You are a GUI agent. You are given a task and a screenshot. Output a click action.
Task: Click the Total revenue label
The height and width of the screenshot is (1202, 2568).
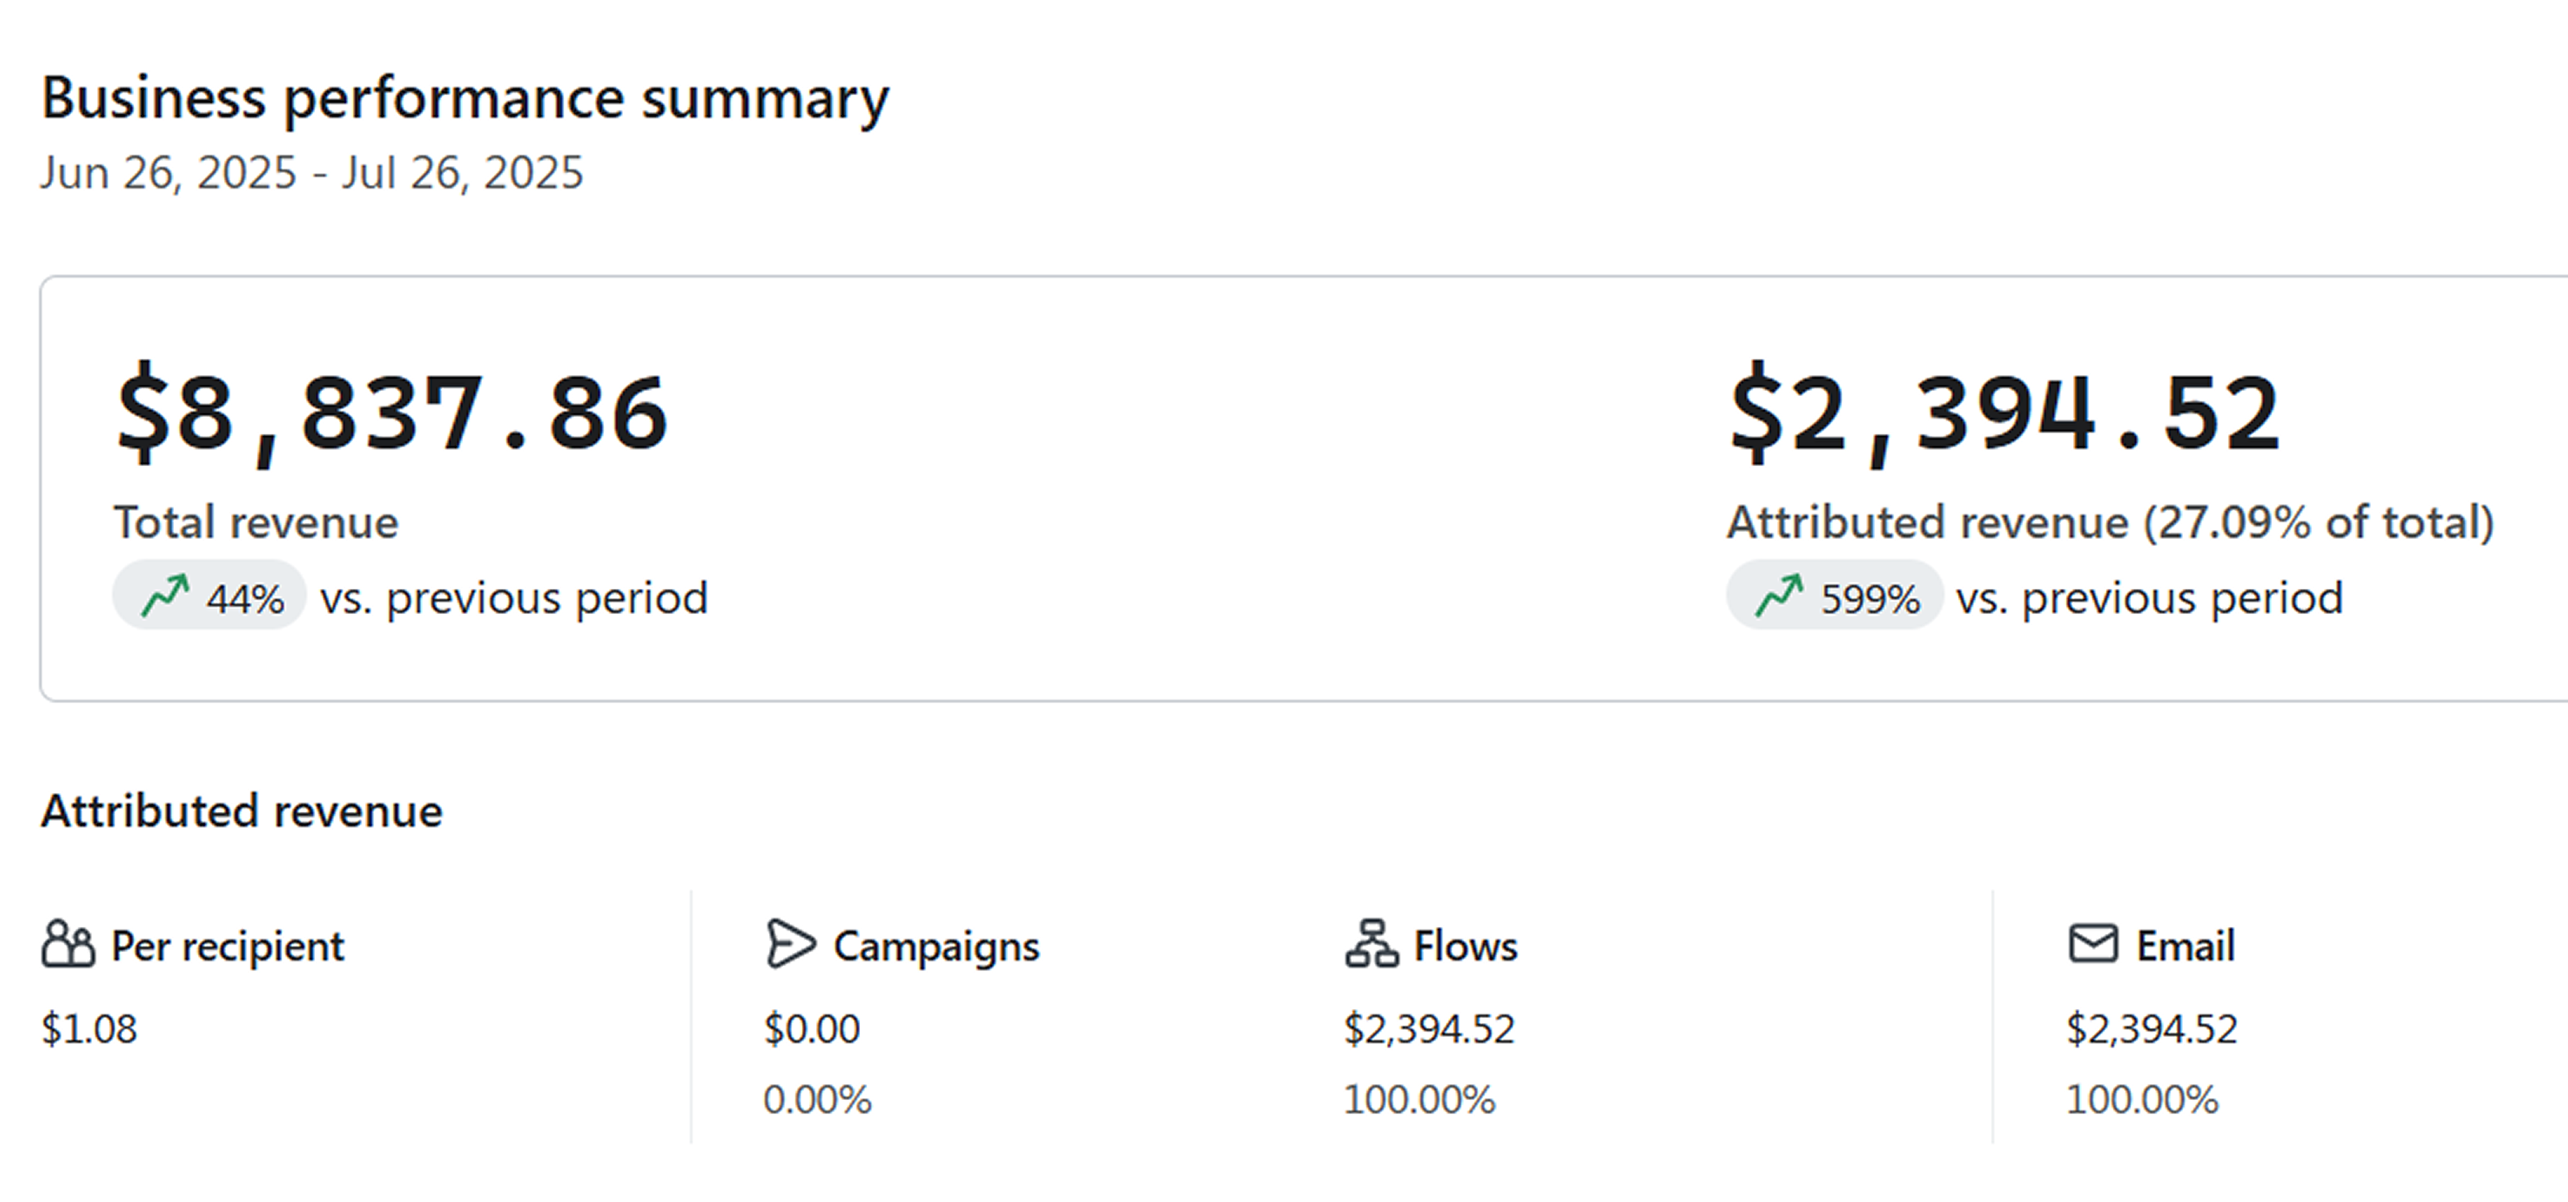point(256,522)
